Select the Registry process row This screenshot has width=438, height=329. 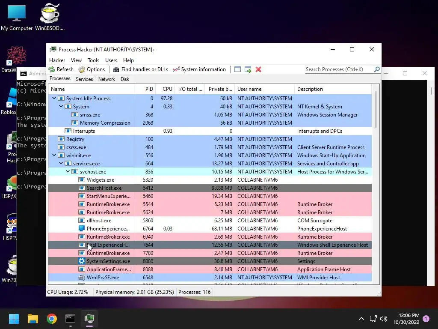210,139
